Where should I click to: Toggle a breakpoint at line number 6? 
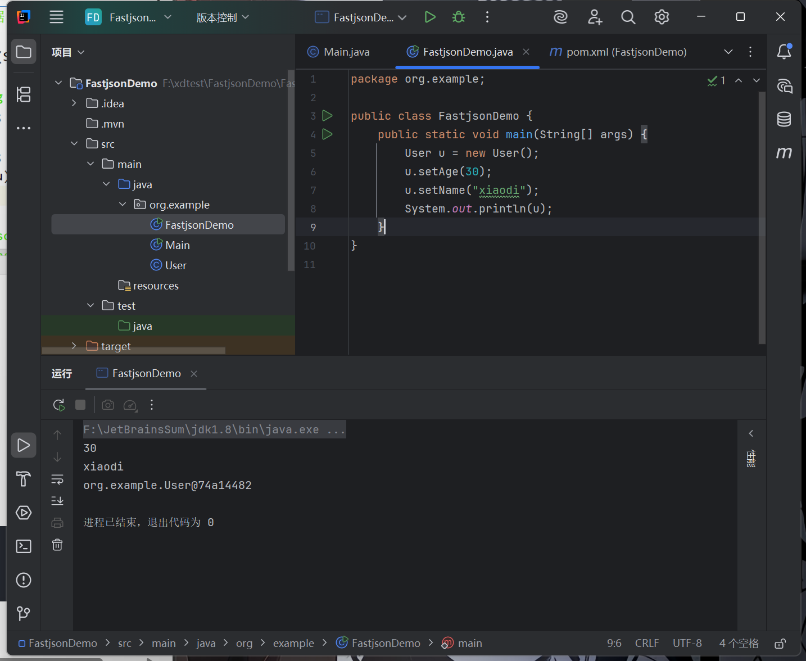(313, 172)
